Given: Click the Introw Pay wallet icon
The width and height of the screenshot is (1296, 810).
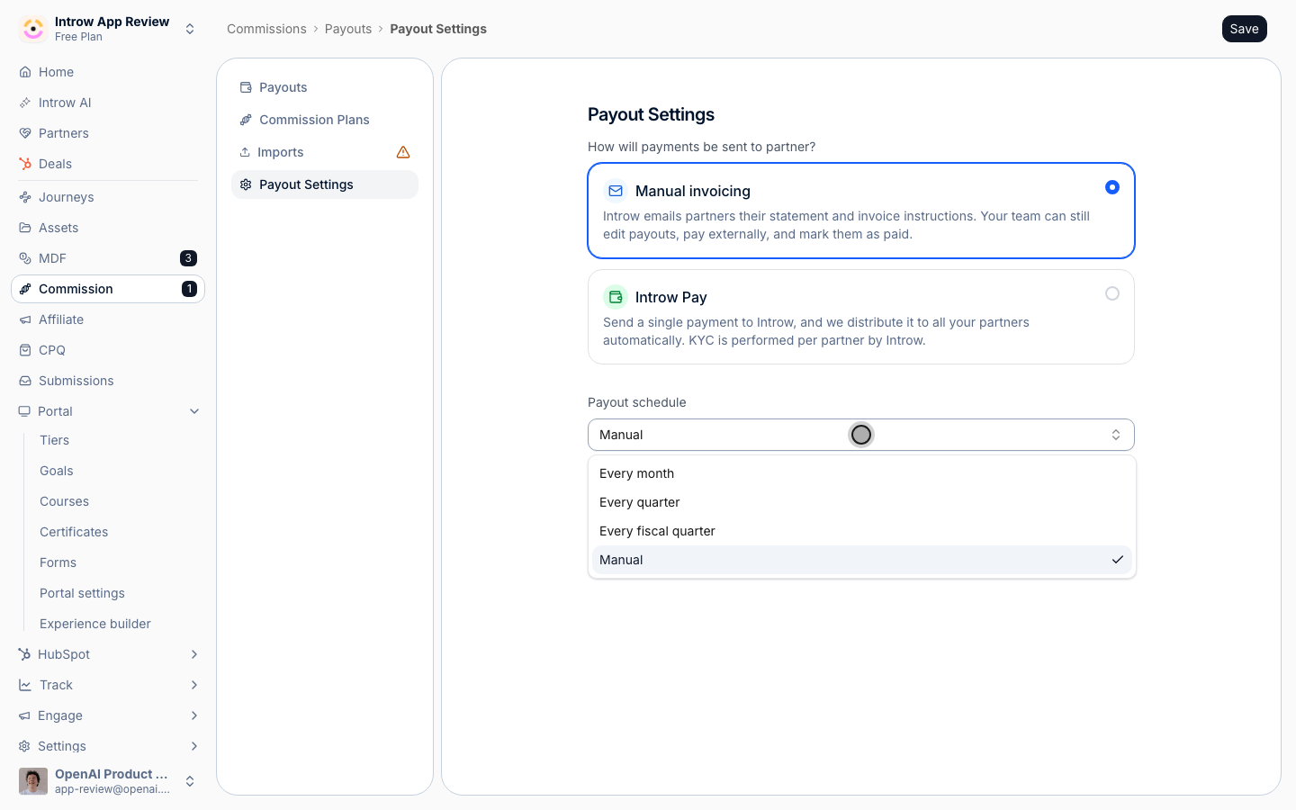Looking at the screenshot, I should [616, 297].
